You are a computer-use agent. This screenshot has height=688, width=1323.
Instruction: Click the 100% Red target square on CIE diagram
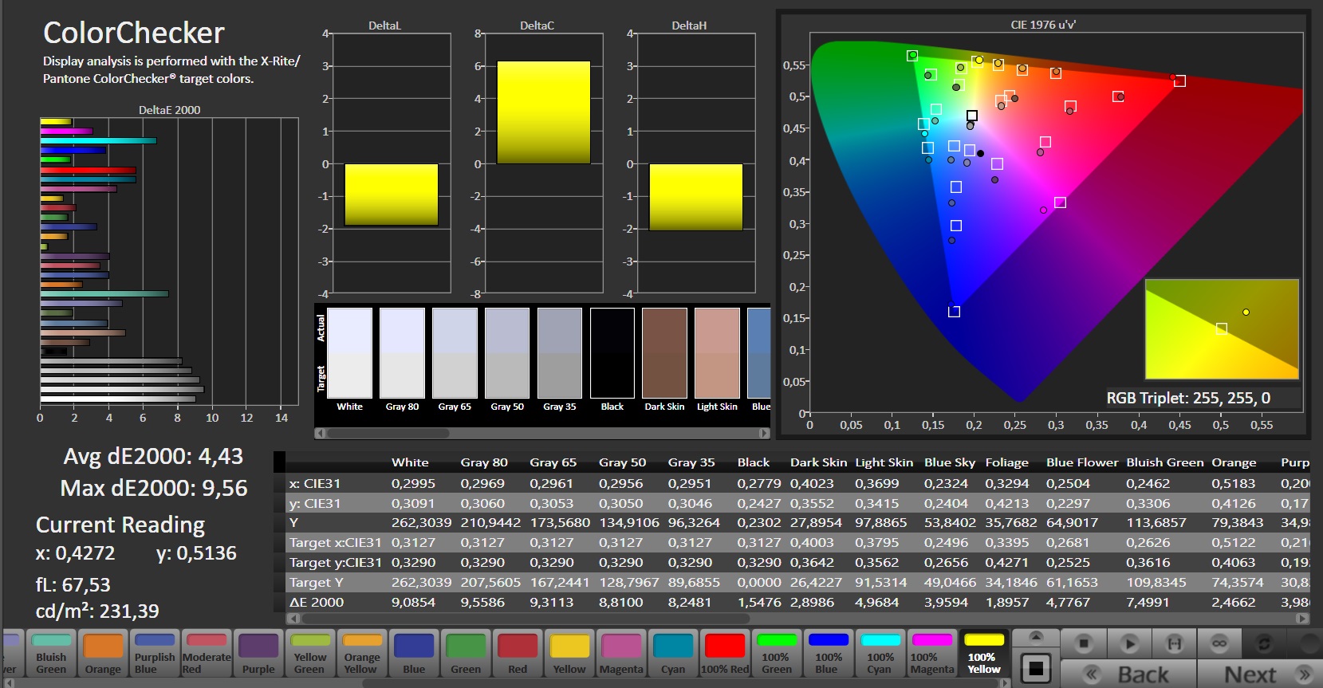pos(1180,81)
